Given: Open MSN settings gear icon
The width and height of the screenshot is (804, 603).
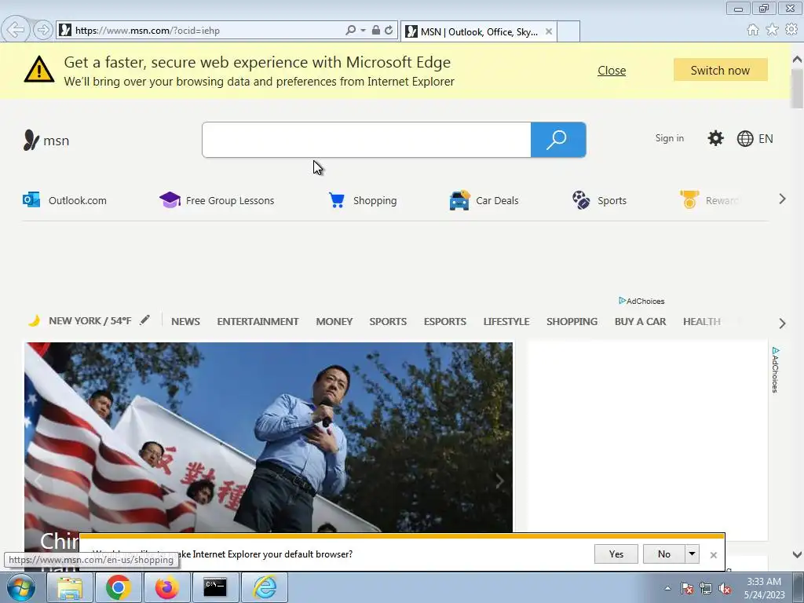Looking at the screenshot, I should pyautogui.click(x=715, y=138).
